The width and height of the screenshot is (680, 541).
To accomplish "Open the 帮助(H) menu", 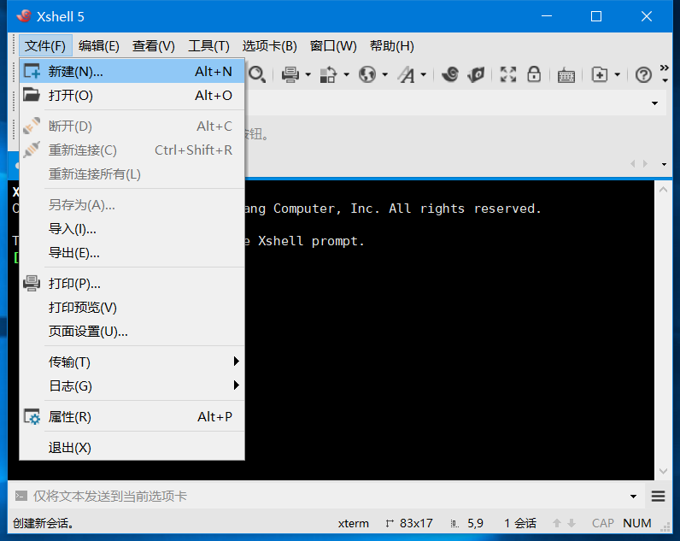I will tap(391, 45).
